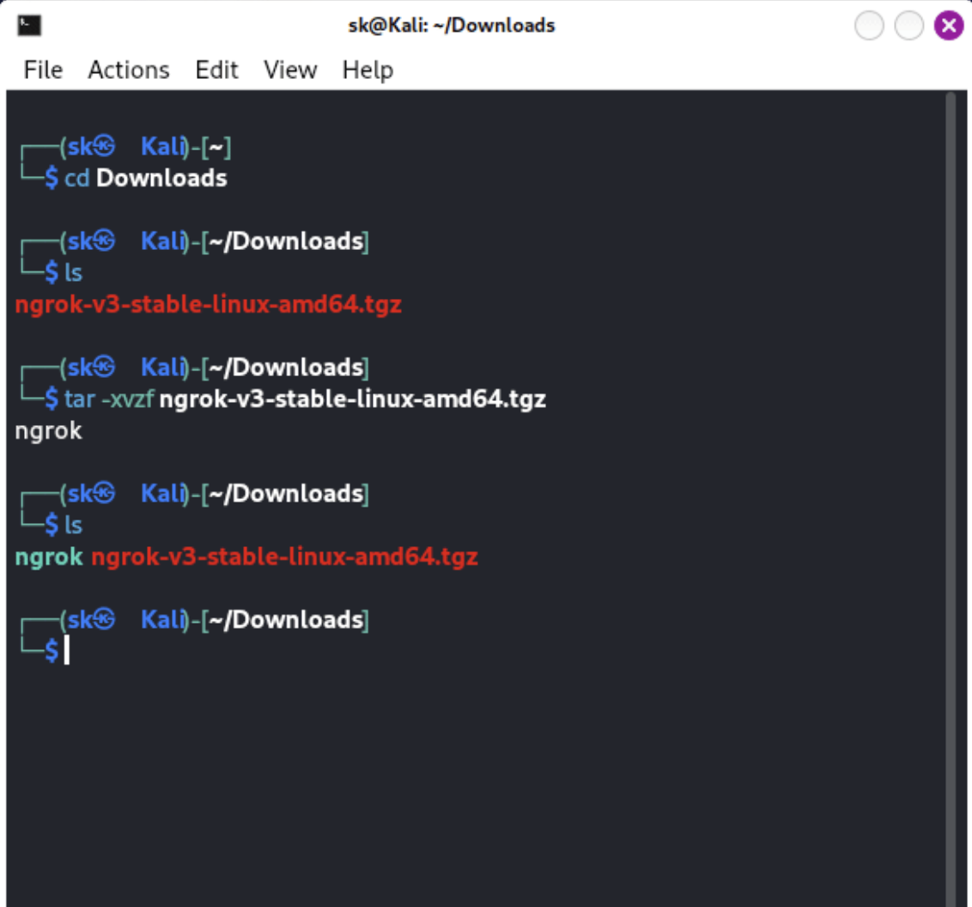The image size is (972, 907).
Task: Click the Kali skull icon in the first prompt
Action: [x=104, y=148]
